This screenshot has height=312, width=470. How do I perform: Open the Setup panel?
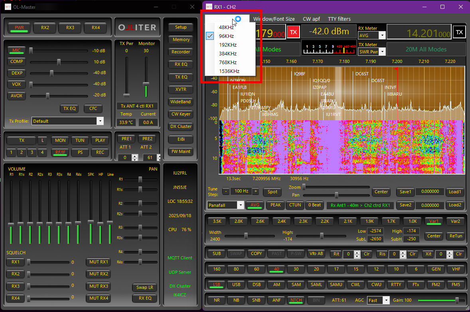180,27
